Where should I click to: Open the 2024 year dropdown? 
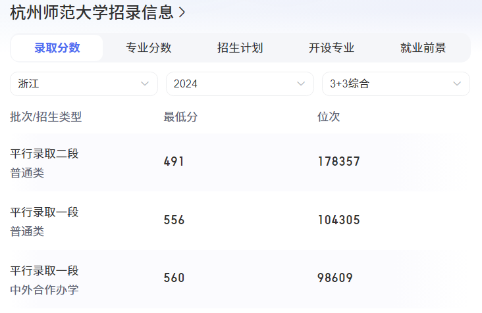tap(240, 84)
